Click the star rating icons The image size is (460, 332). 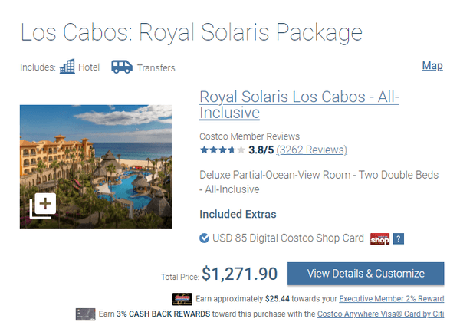222,150
